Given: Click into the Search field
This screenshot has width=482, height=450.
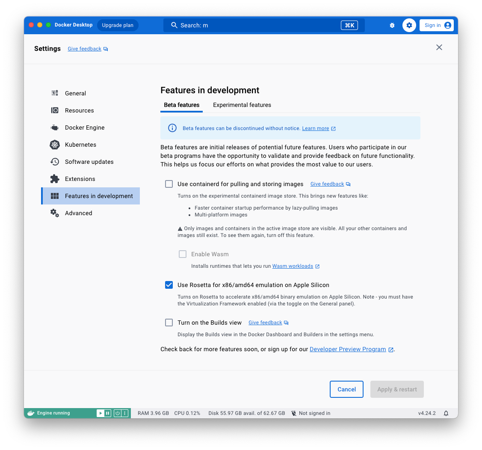Looking at the screenshot, I should pos(264,25).
